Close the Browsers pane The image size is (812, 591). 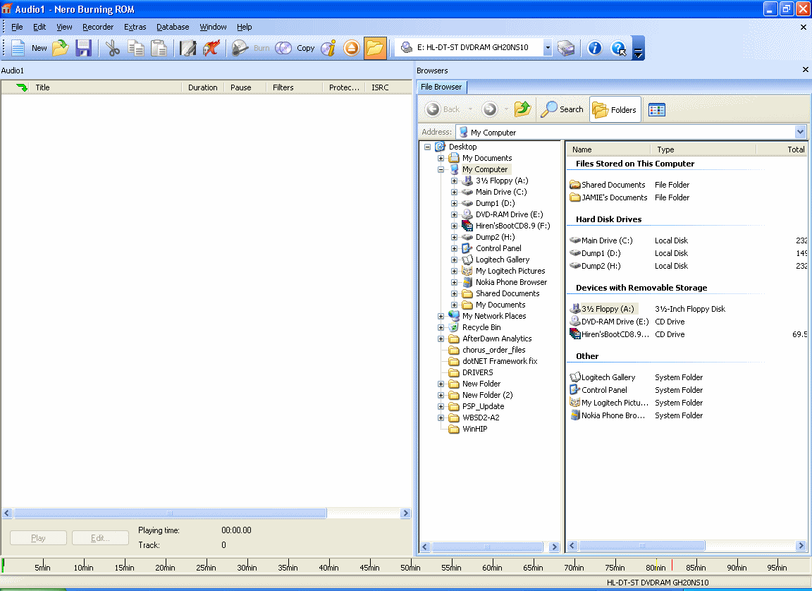805,69
